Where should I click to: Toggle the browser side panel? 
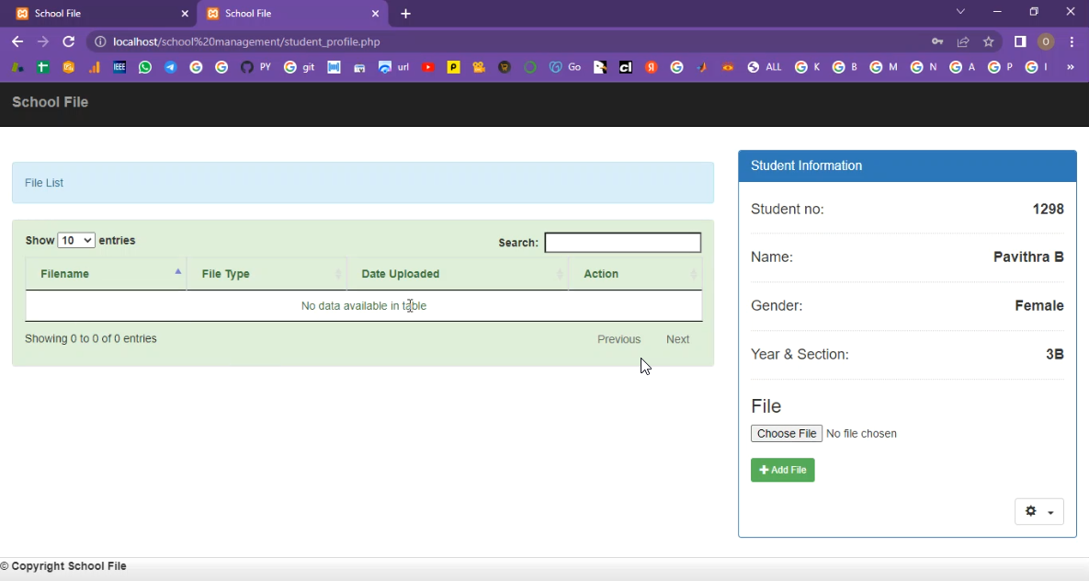1020,41
